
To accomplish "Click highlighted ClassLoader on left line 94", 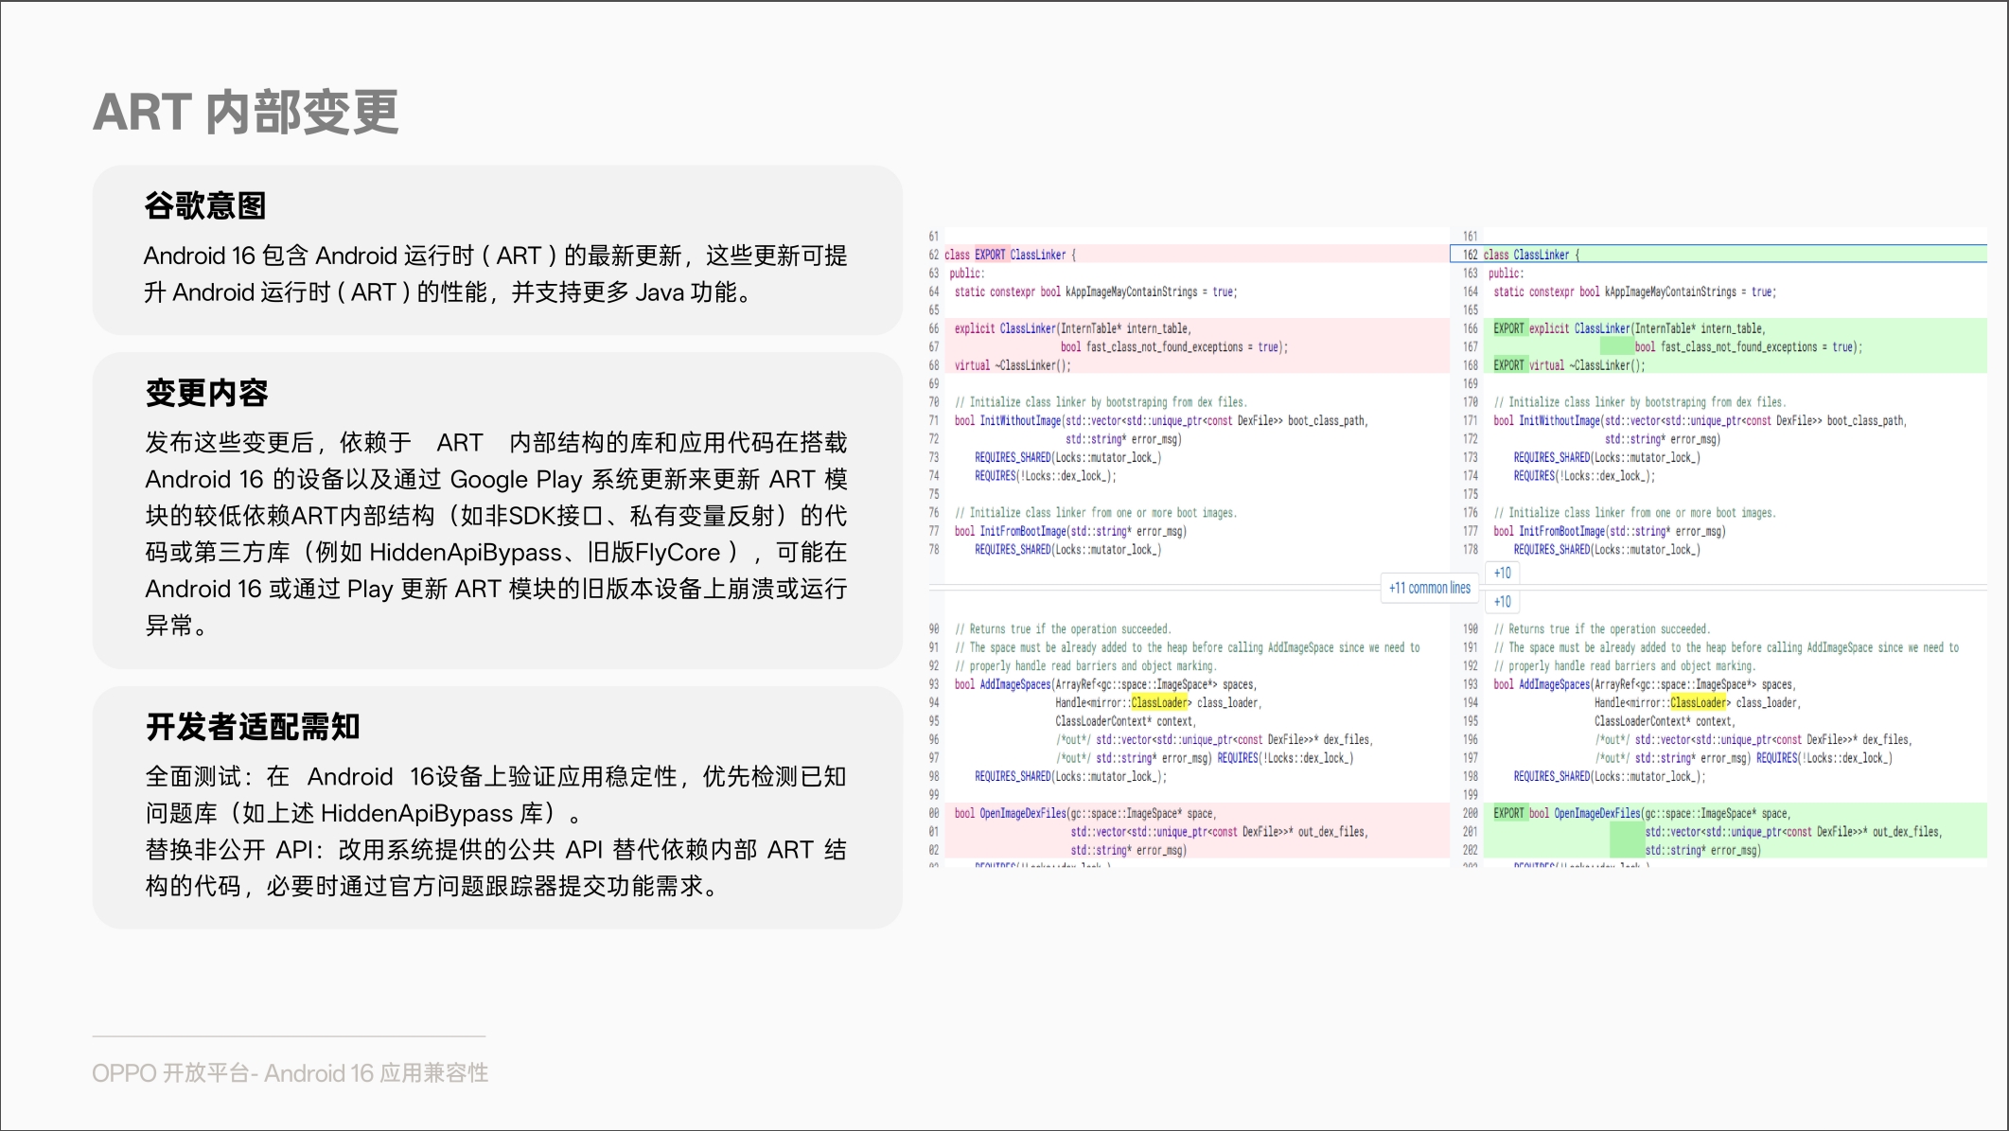I will click(x=1159, y=702).
